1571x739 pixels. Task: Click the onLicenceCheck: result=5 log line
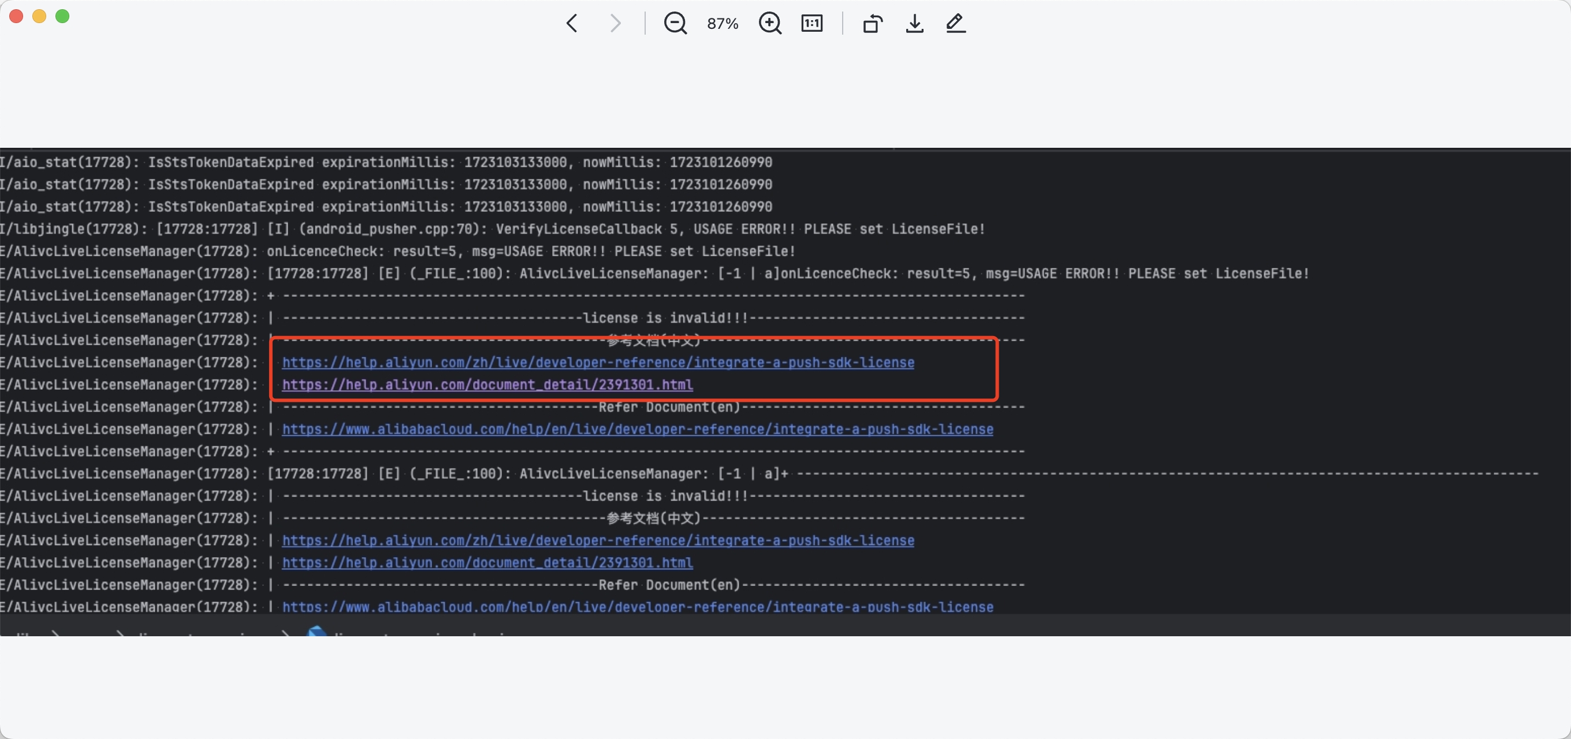click(x=397, y=251)
